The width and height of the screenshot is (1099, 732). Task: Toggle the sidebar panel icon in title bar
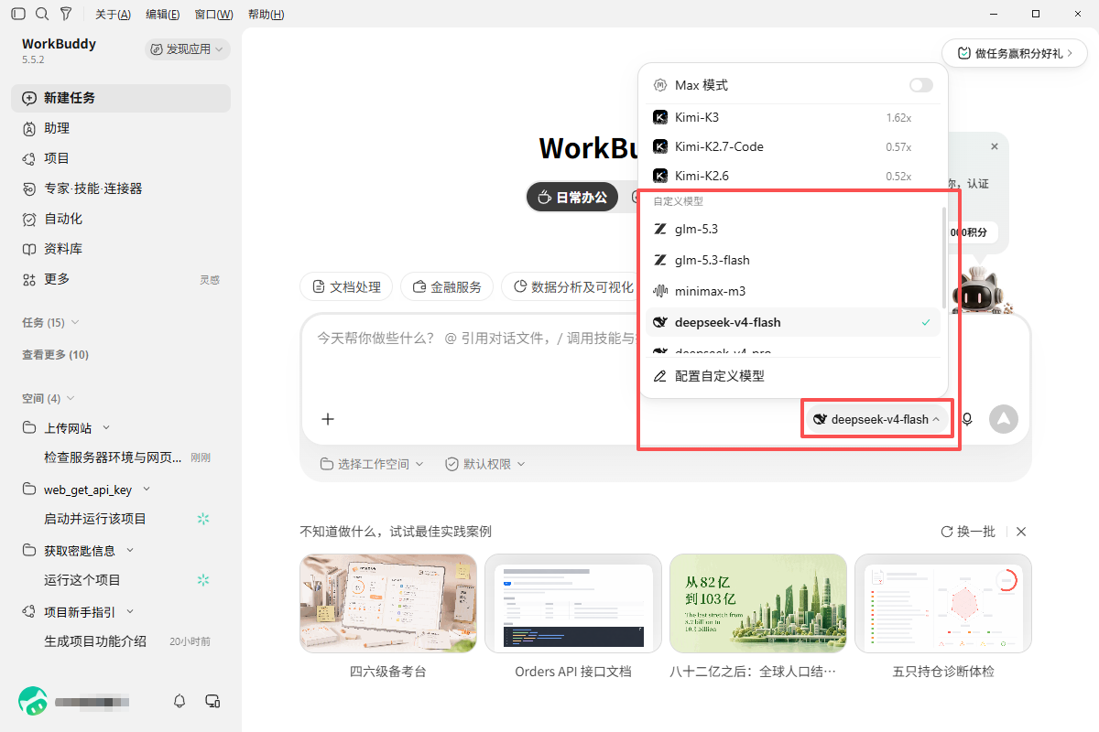tap(18, 15)
